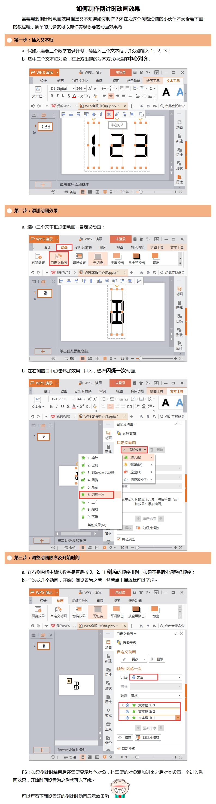This screenshot has width=216, height=804.
Task: Select 切出 transition in step 2a ribbon
Action: pyautogui.click(x=156, y=258)
